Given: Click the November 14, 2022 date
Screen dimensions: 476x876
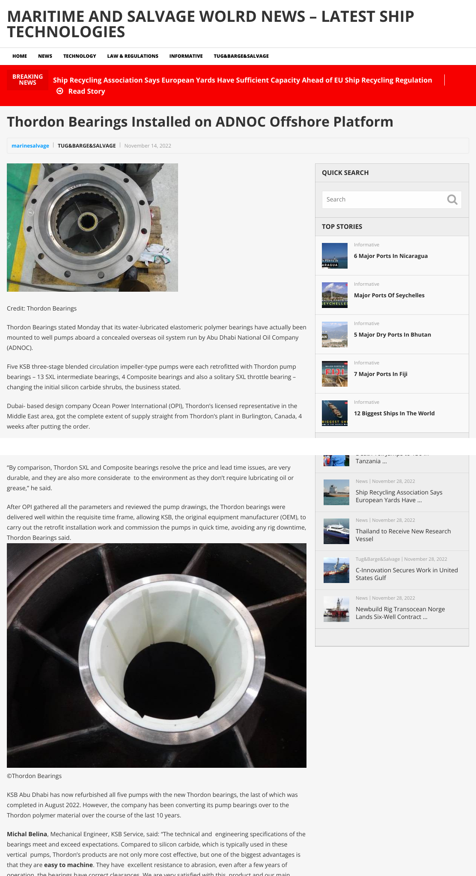Looking at the screenshot, I should coord(148,146).
